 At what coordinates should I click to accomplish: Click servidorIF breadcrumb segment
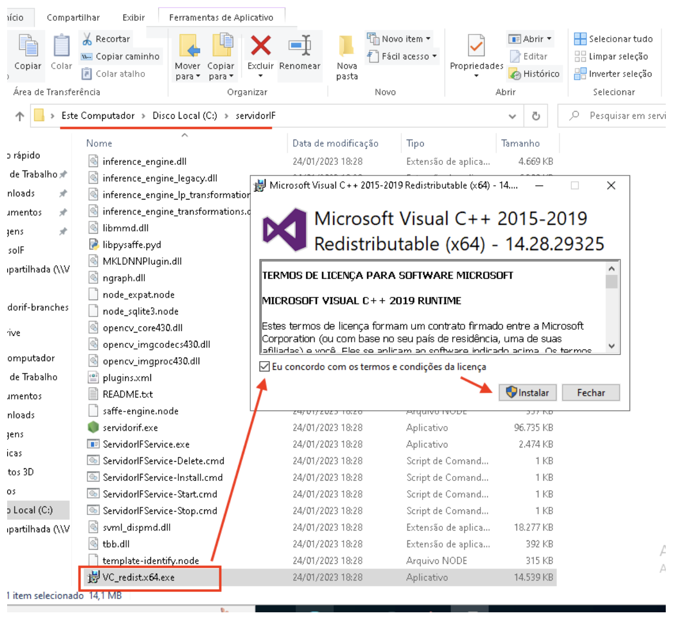click(256, 116)
